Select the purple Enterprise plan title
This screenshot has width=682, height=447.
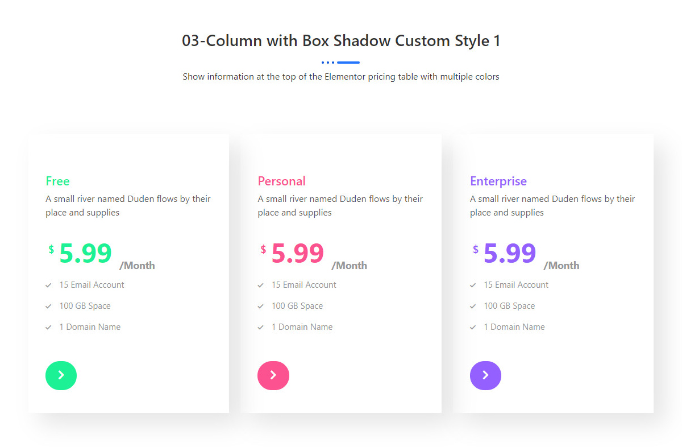(x=498, y=181)
